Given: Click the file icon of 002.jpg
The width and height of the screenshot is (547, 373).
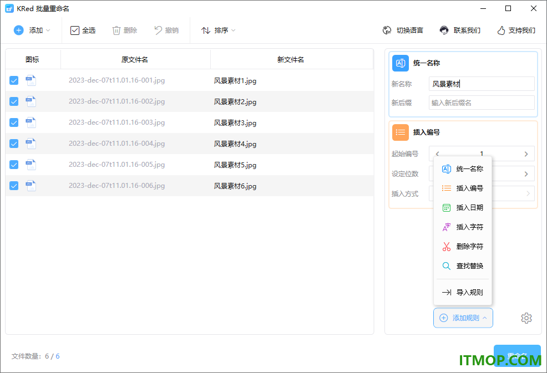Looking at the screenshot, I should tap(31, 101).
